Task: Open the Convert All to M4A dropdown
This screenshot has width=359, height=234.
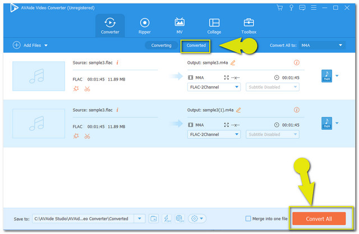Action: click(322, 45)
